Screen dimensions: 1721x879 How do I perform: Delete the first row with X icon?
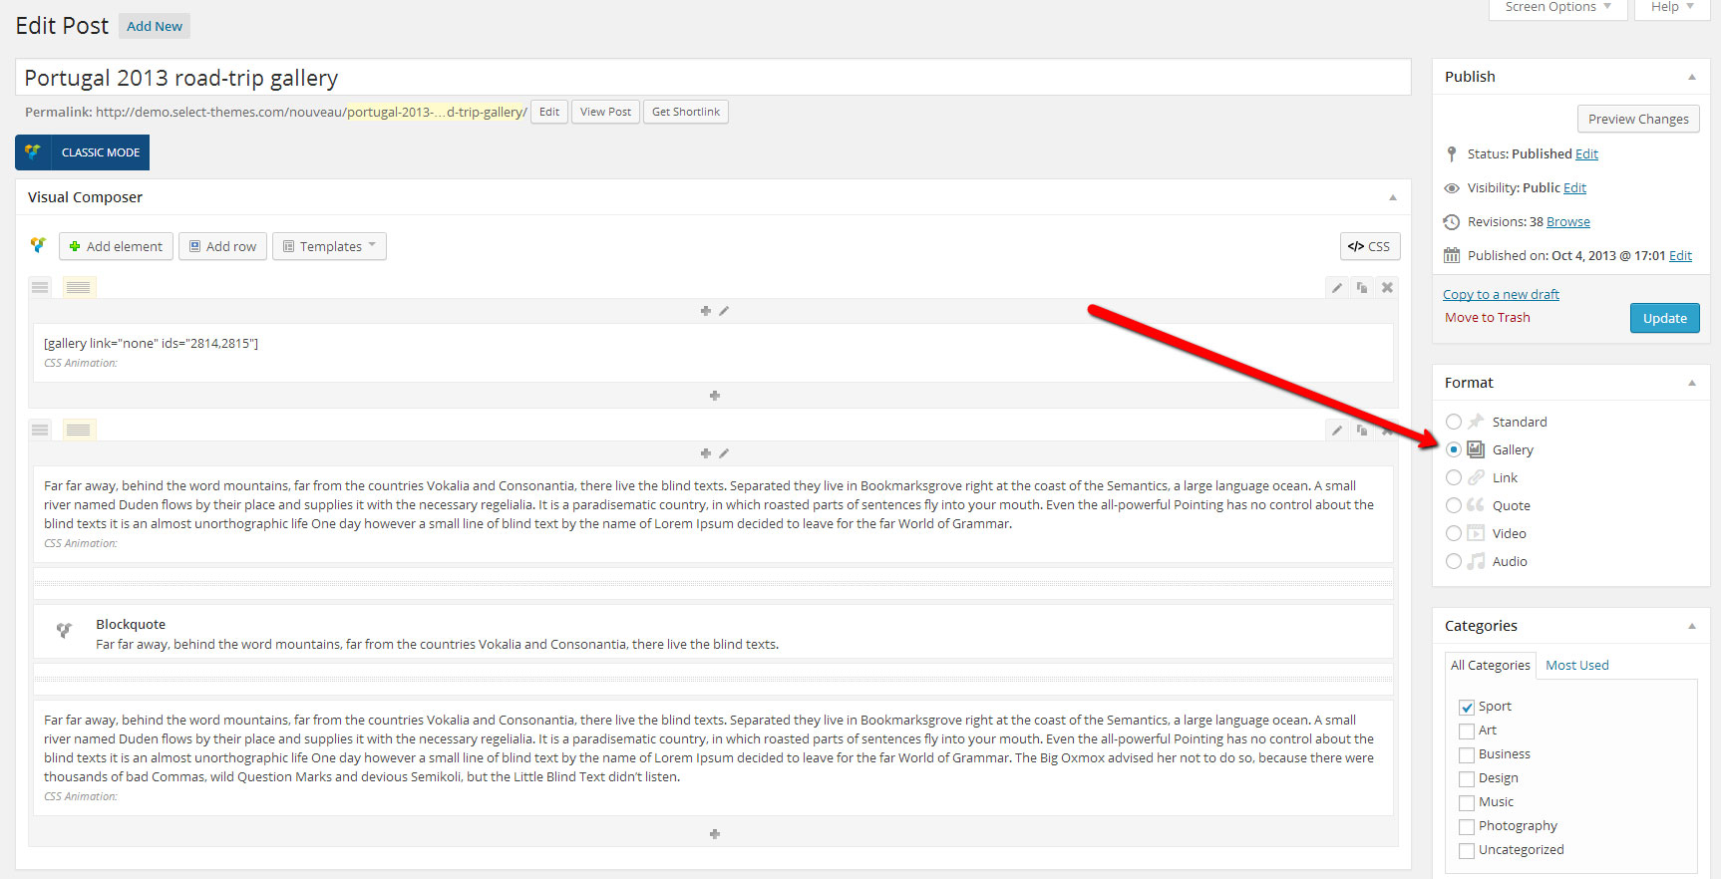pos(1386,288)
